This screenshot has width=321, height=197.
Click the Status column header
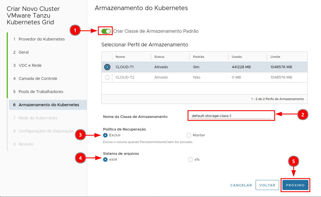pyautogui.click(x=159, y=57)
